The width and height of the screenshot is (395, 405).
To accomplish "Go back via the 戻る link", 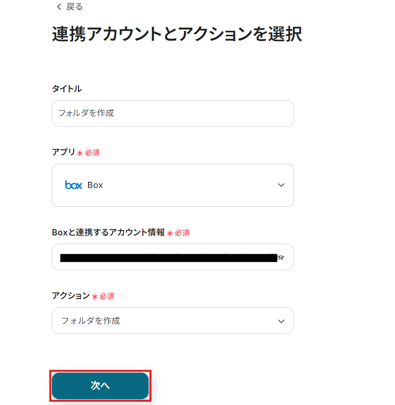I will point(74,7).
